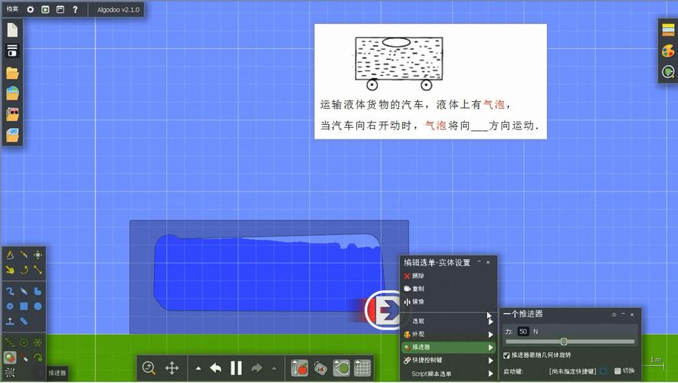Select the Axle hinge tool
This screenshot has width=678, height=383.
[38, 343]
